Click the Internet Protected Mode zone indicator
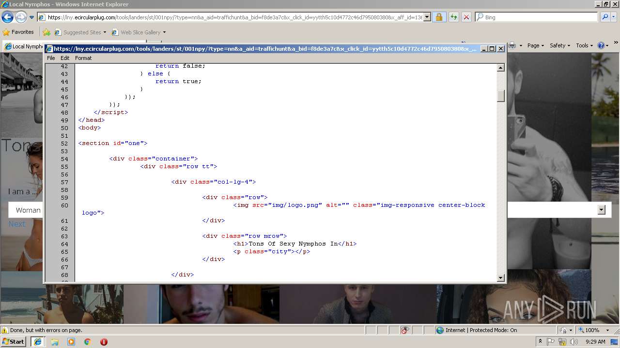The width and height of the screenshot is (620, 348). coord(477,330)
